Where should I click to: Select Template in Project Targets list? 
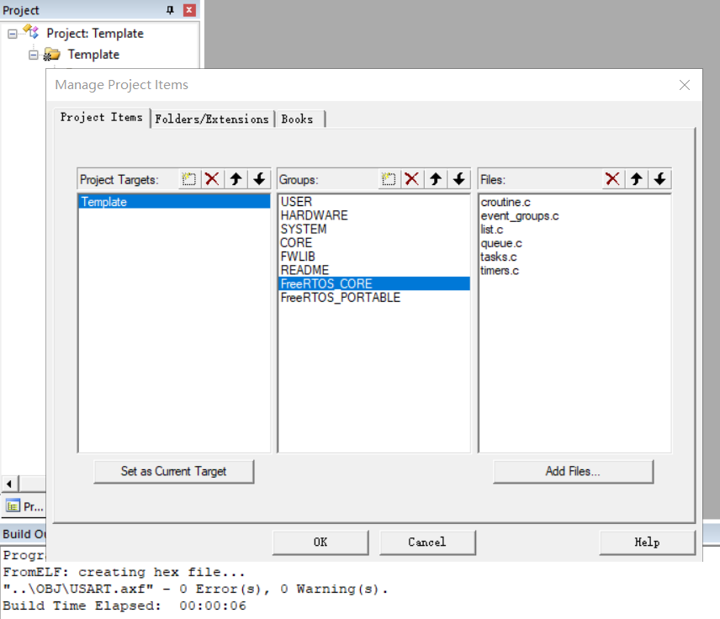click(174, 202)
